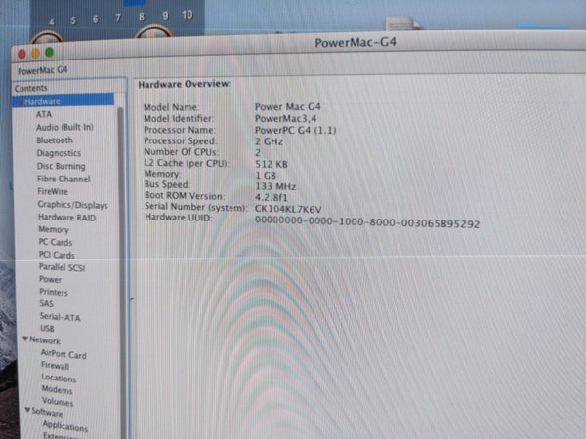
Task: Click the Hardware category header
Action: (42, 100)
